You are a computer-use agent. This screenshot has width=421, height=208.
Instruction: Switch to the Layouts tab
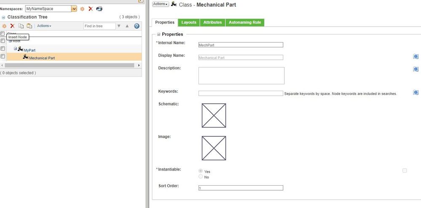click(x=189, y=22)
